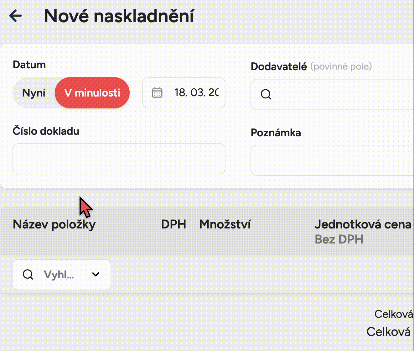Click into the Poznámka note field
Viewport: 414px width, 351px height.
pyautogui.click(x=332, y=160)
